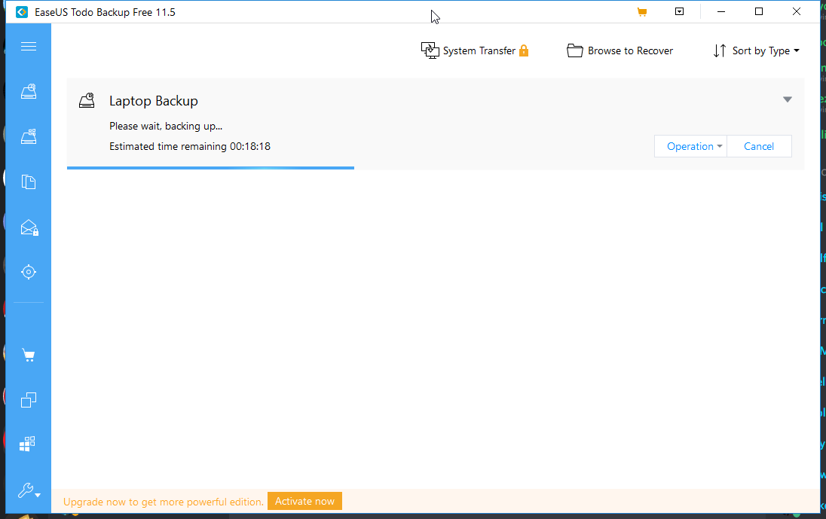The image size is (826, 519).
Task: Close the EaseUS Todo Backup window
Action: pyautogui.click(x=797, y=11)
